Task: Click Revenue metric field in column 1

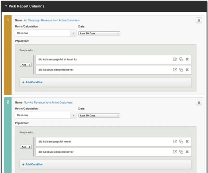Action: coord(43,33)
